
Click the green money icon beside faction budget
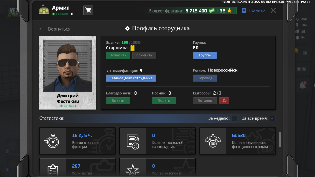pyautogui.click(x=212, y=11)
